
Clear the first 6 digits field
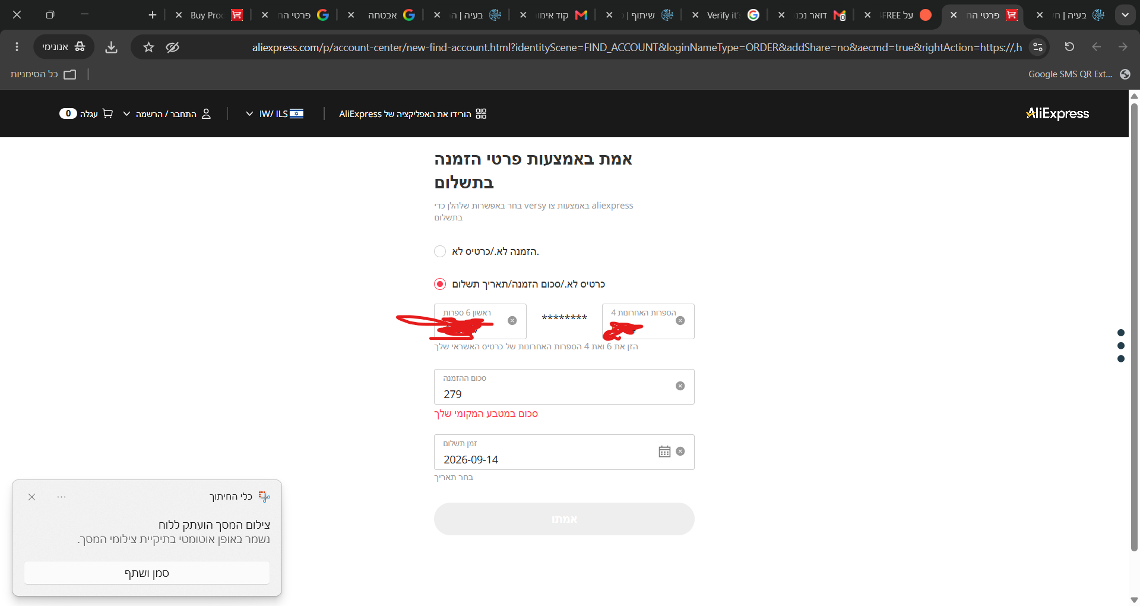point(512,321)
